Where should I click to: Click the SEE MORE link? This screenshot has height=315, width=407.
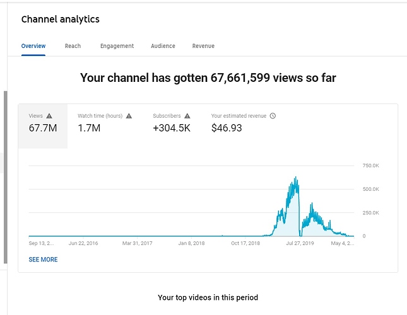point(43,260)
